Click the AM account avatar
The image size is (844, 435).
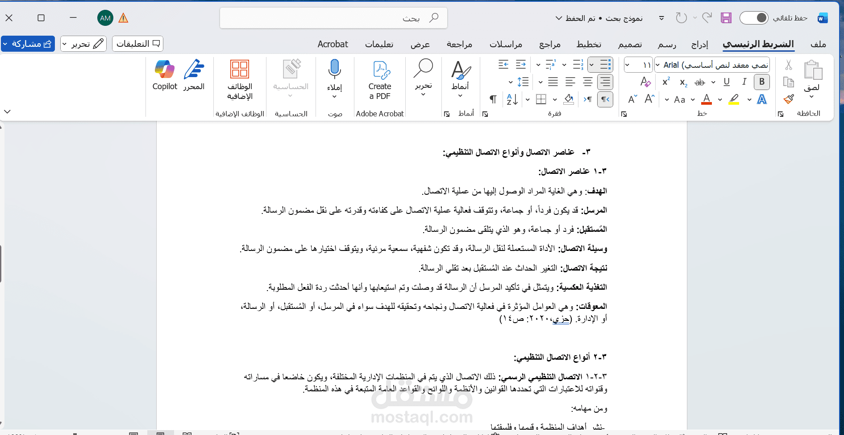pyautogui.click(x=105, y=18)
